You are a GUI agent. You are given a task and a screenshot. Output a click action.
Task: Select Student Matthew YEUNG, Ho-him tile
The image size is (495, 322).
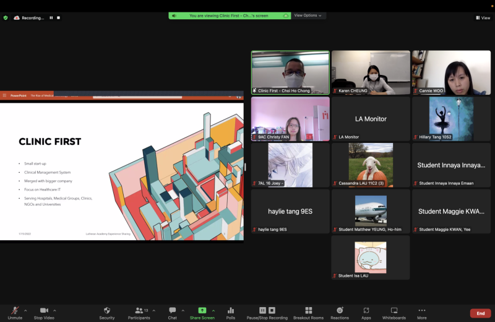coord(371,211)
